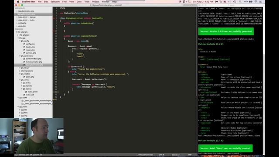The image size is (279, 157).
Task: Click the UTF-8 encoding in status bar
Action: coord(161,155)
